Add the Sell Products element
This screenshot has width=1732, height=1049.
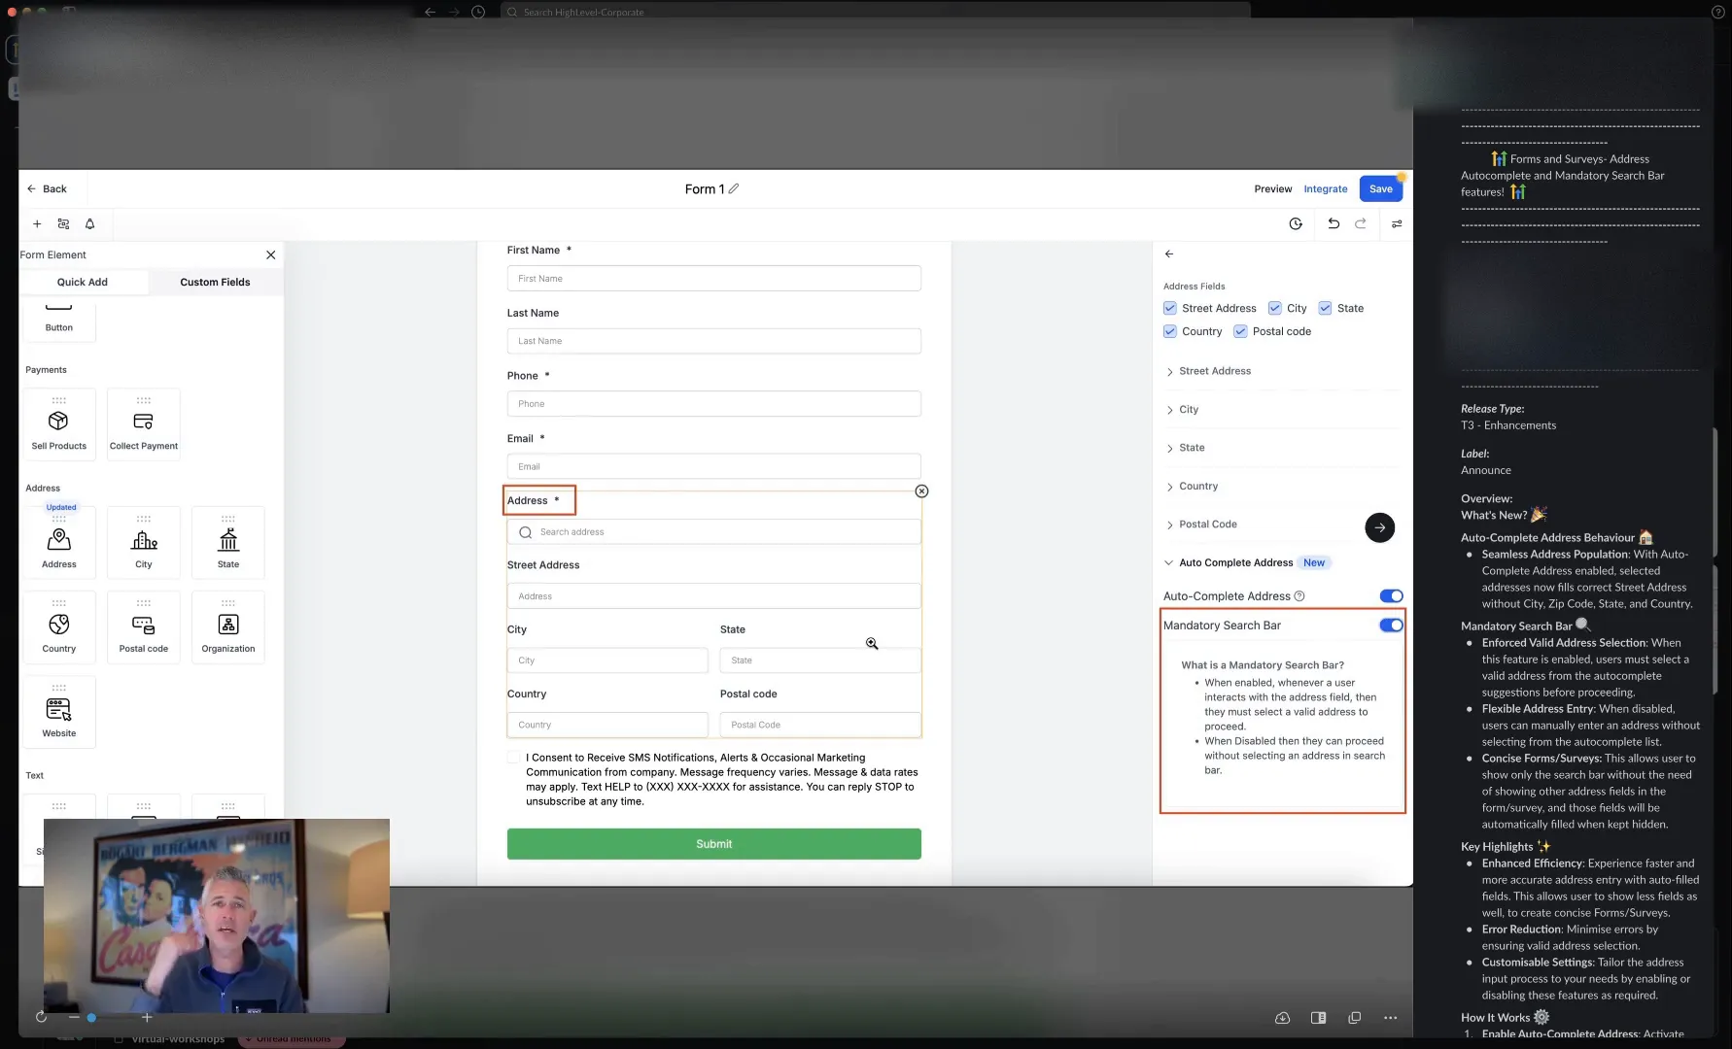click(59, 424)
